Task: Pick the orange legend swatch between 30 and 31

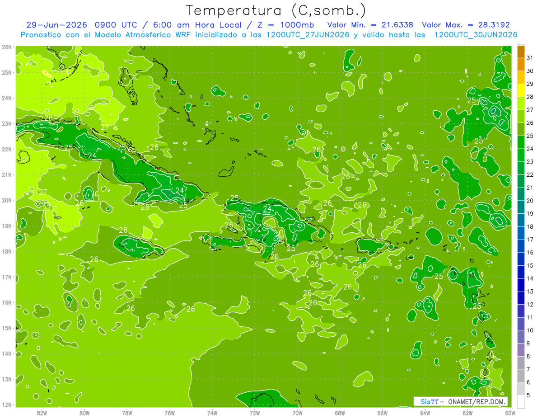Action: [521, 64]
